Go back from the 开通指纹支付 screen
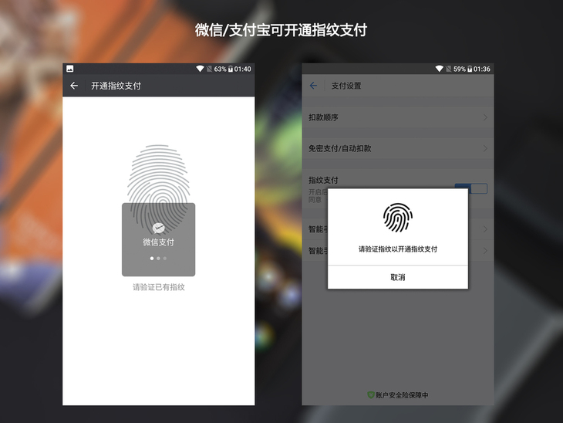 pos(74,86)
